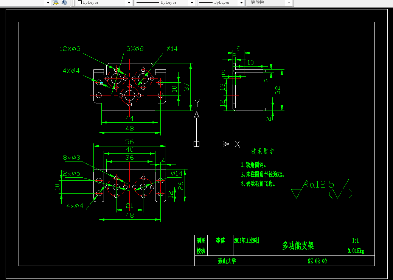
Task: Click the 李博 name cell
Action: 220,240
